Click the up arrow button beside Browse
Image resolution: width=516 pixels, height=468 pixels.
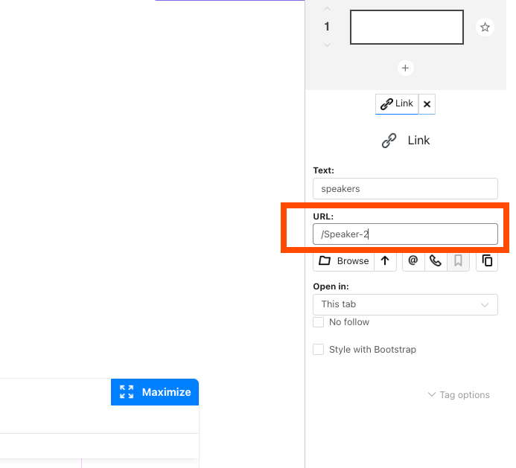click(x=385, y=260)
